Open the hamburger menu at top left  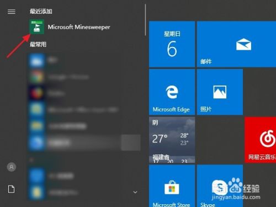click(x=12, y=12)
